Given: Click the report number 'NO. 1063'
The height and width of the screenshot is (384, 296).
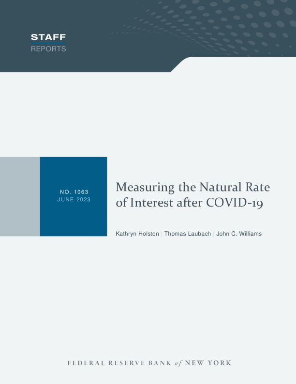Looking at the screenshot, I should coord(74,192).
